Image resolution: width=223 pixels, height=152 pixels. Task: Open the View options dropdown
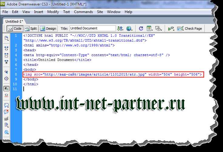point(150,29)
